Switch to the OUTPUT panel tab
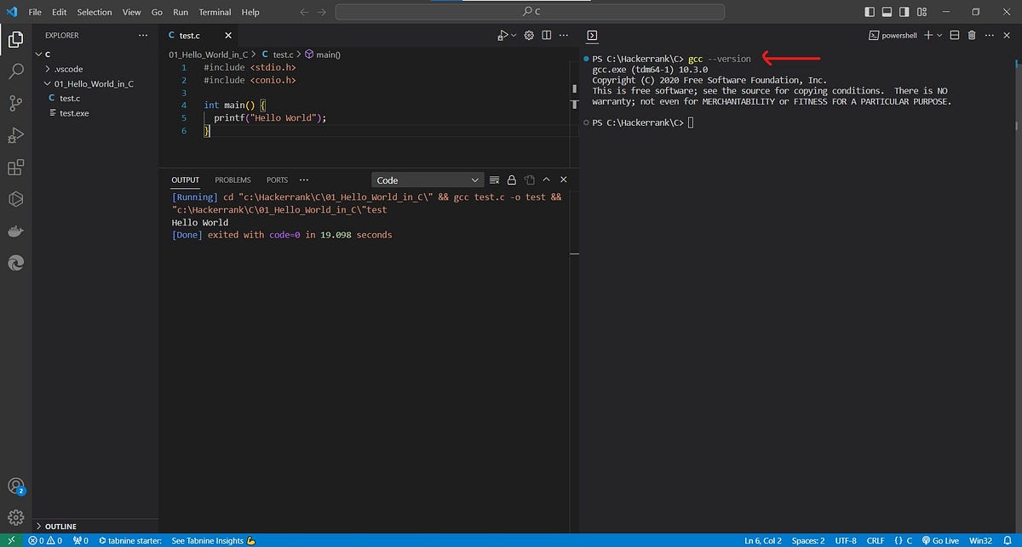This screenshot has height=547, width=1022. coord(185,179)
